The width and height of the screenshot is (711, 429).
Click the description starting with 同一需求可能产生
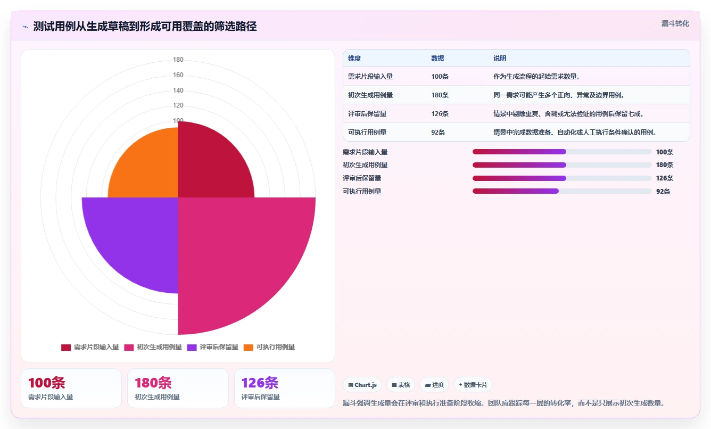(x=559, y=95)
